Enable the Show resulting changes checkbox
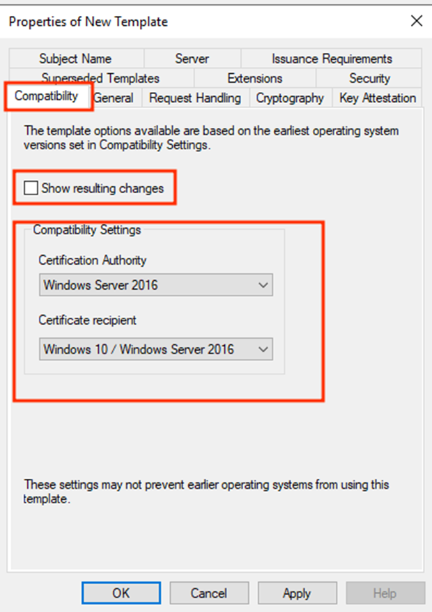Viewport: 432px width, 612px height. click(x=31, y=188)
